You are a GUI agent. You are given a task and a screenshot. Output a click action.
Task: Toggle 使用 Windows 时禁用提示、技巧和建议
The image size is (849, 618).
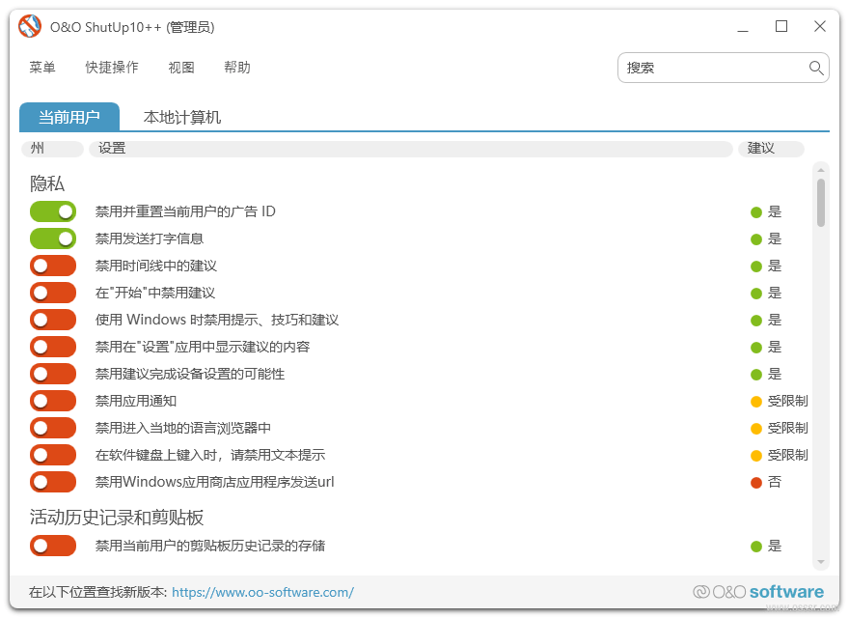click(x=53, y=320)
